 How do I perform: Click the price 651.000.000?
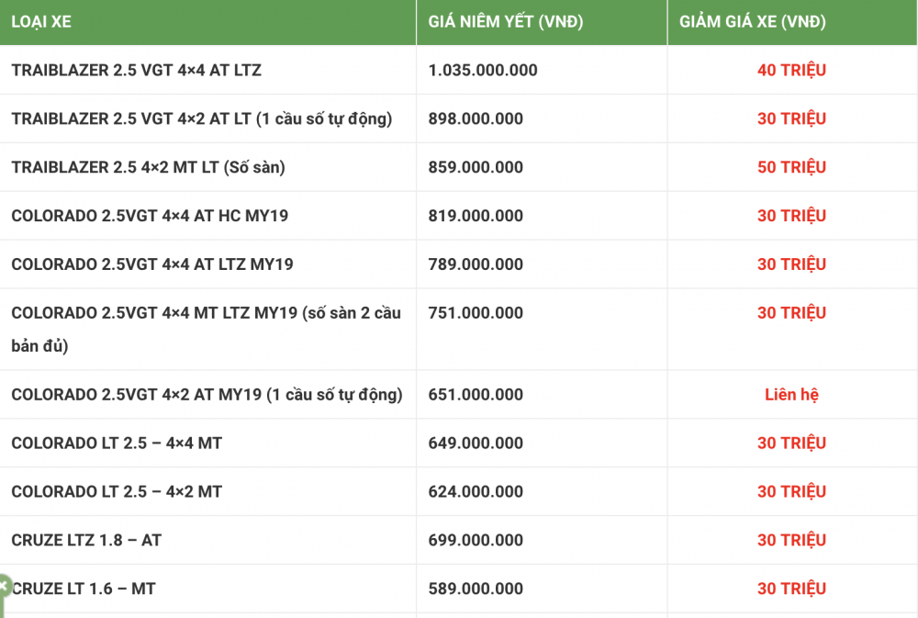pos(476,395)
